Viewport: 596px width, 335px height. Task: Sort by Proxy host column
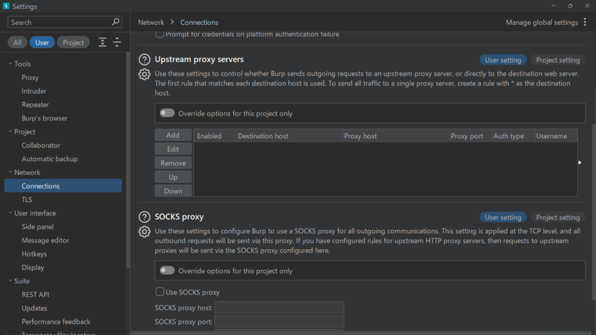[x=395, y=135]
